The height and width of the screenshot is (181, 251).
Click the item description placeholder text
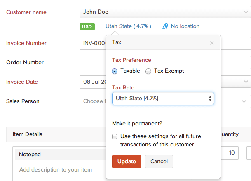point(56,169)
